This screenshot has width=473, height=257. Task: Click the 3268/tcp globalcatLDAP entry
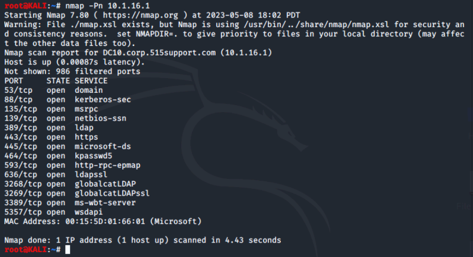coord(70,184)
